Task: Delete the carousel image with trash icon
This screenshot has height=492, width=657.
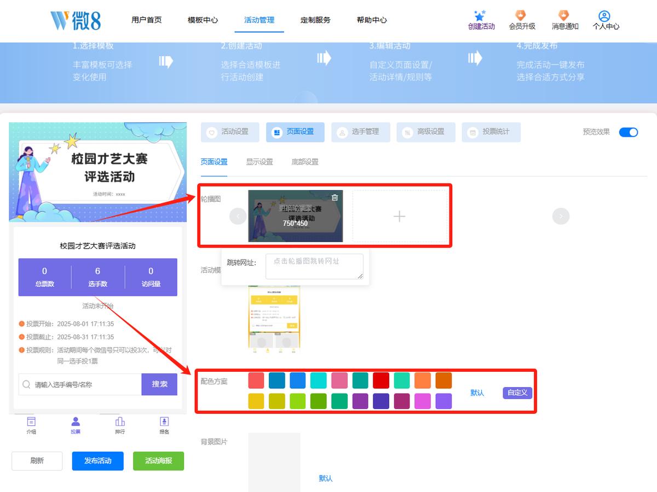Action: point(335,197)
